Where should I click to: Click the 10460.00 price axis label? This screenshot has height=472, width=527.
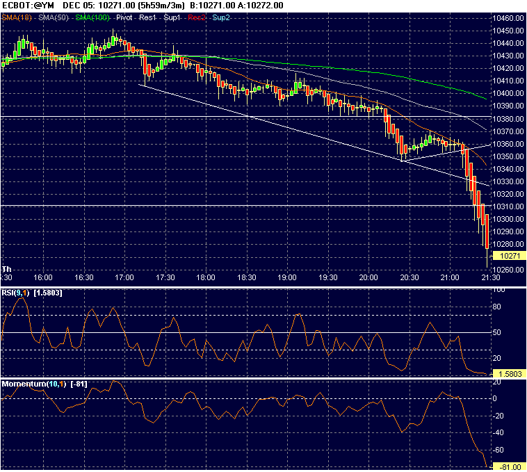pyautogui.click(x=508, y=18)
